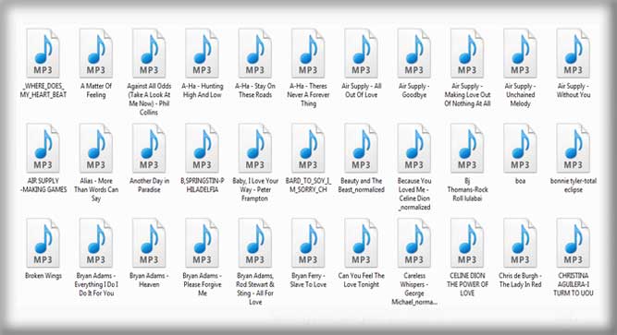617x335 pixels.
Task: Select Careless Whispers George Michael file
Action: pos(414,244)
